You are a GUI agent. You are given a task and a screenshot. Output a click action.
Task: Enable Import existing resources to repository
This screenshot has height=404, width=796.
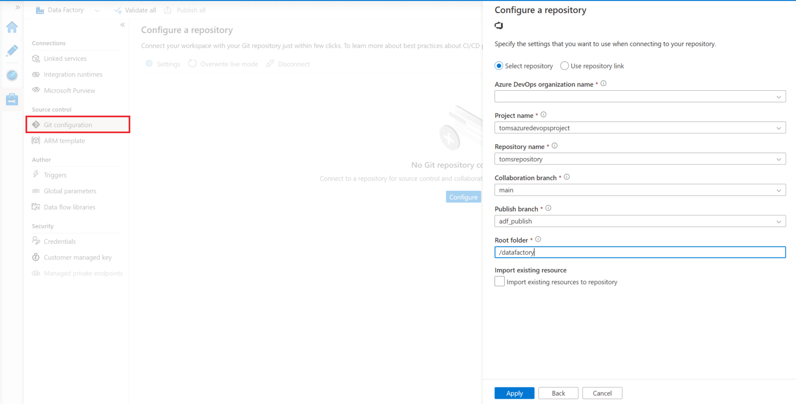[x=499, y=281]
